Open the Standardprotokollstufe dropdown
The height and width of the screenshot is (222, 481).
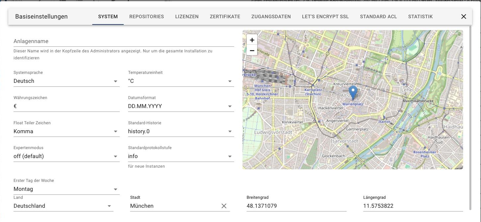coord(181,156)
